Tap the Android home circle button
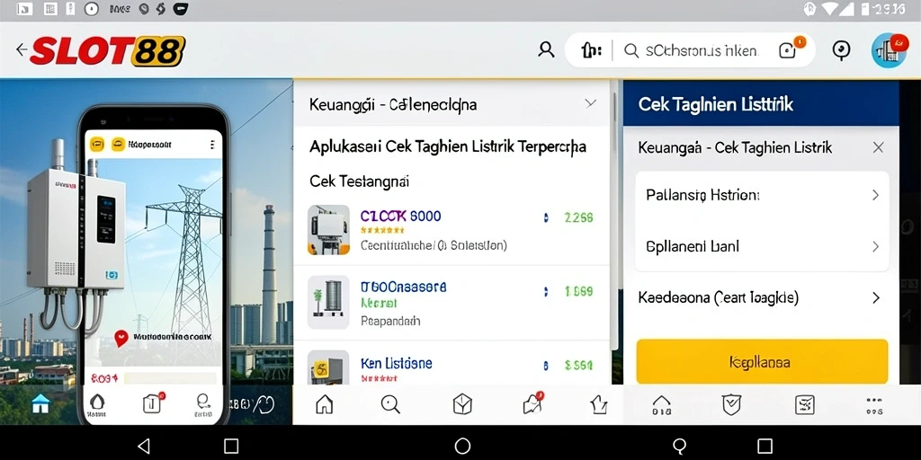 (x=462, y=446)
